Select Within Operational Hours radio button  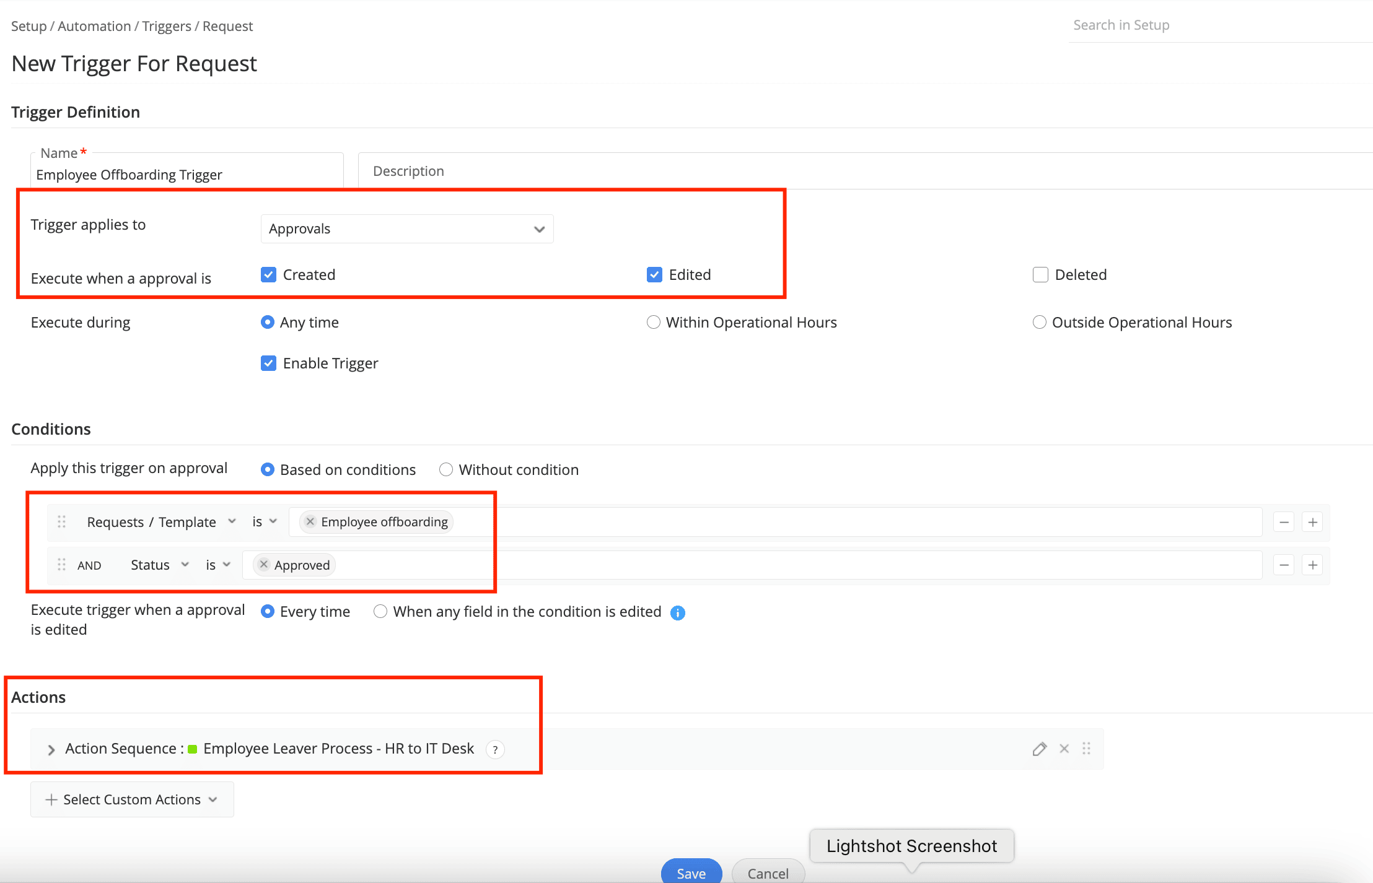point(653,322)
